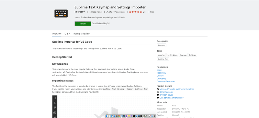The width and height of the screenshot is (259, 118).
Task: Open the Changelog link
Action: coord(161,79)
